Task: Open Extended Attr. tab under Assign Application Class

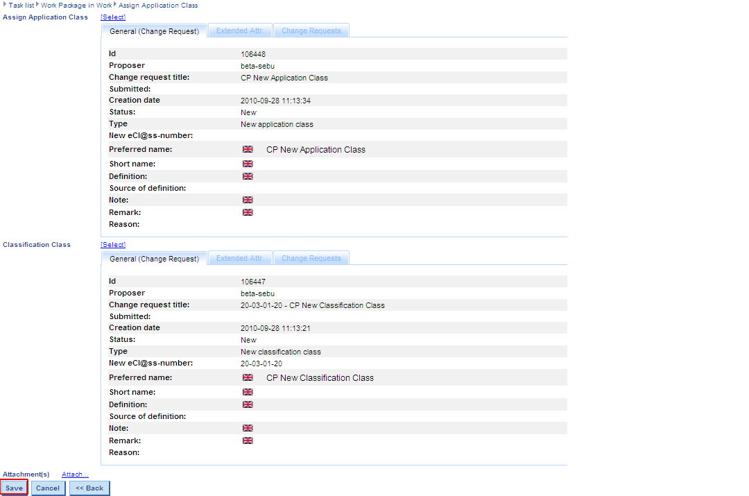Action: tap(240, 31)
